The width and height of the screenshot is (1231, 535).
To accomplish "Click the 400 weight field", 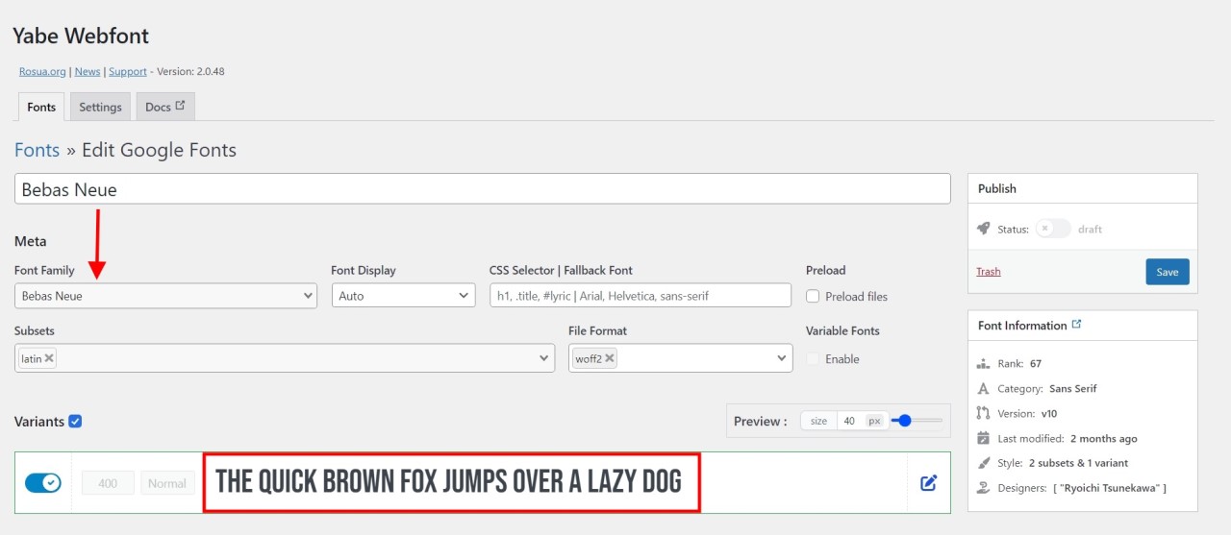I will click(108, 483).
